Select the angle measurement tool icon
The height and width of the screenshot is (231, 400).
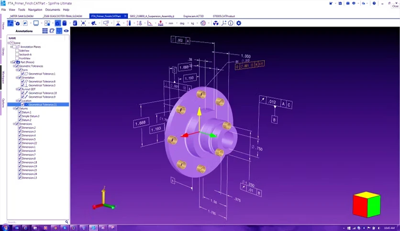click(150, 23)
